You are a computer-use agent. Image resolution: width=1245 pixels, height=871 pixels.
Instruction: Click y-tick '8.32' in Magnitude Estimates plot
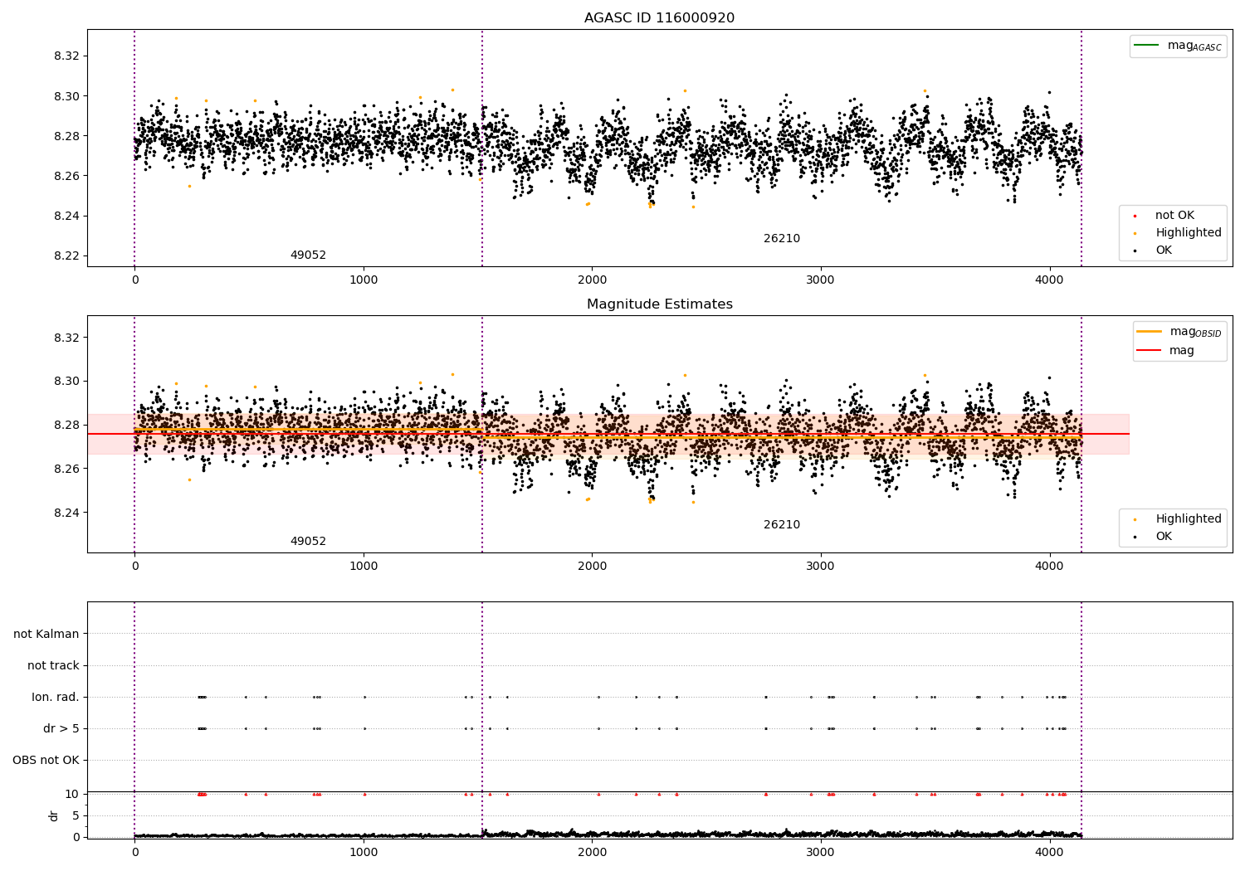(66, 338)
